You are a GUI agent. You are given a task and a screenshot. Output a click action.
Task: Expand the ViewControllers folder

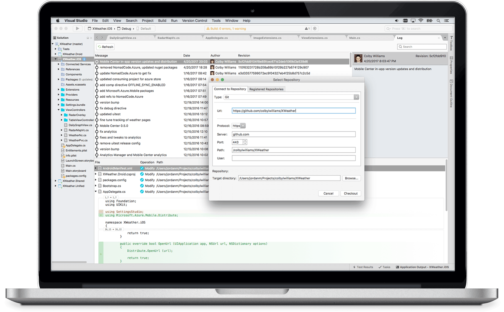pos(58,110)
